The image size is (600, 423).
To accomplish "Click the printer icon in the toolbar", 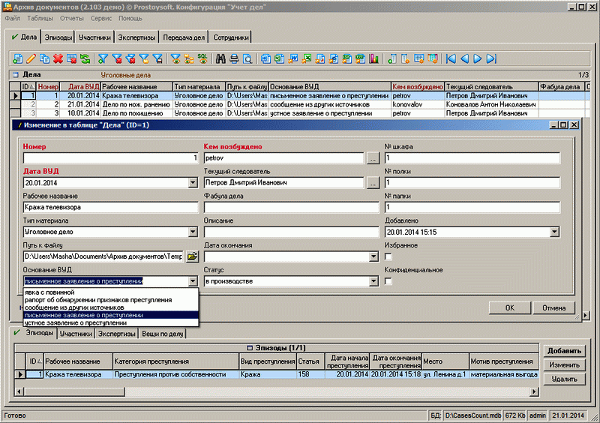I will 234,58.
